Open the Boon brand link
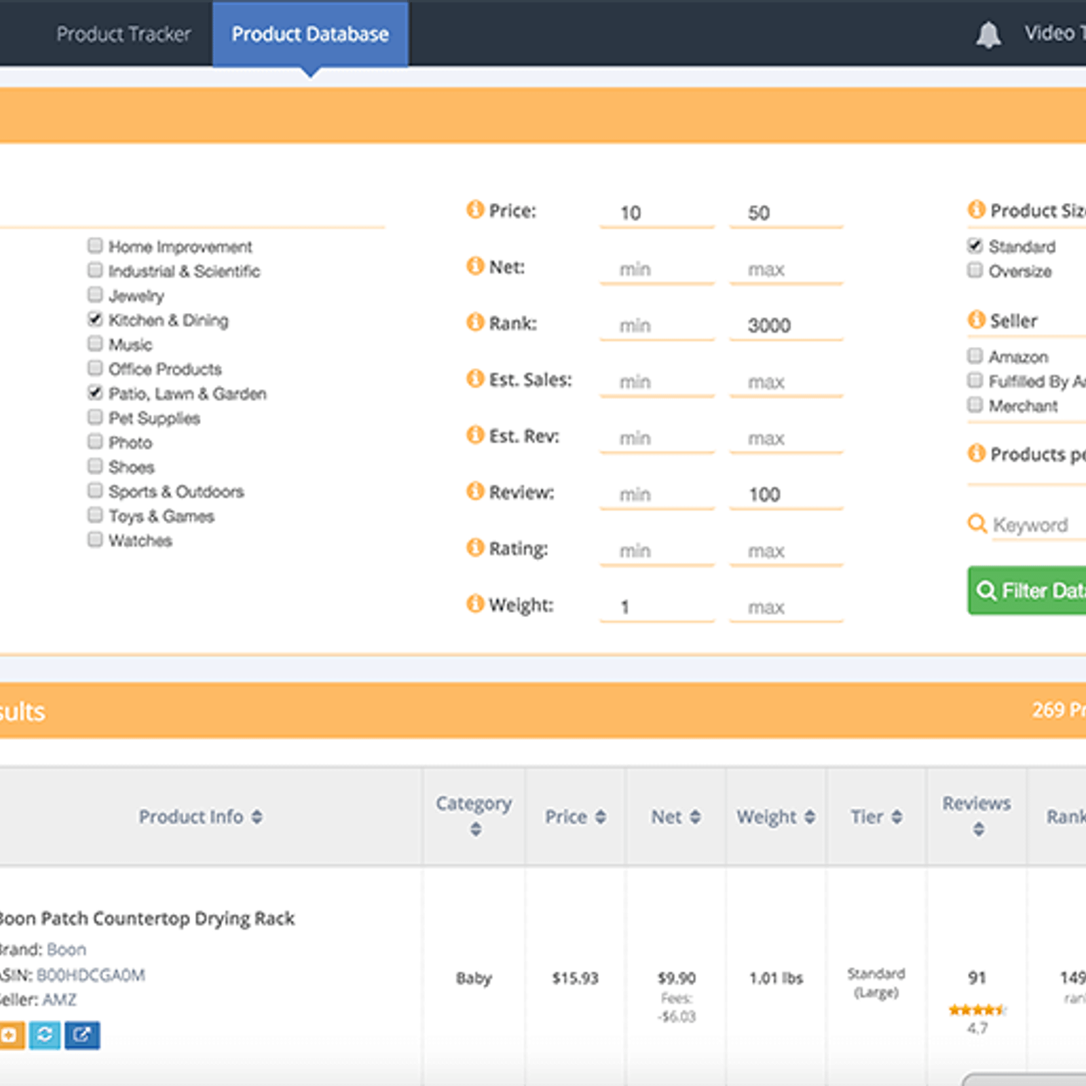 point(67,949)
